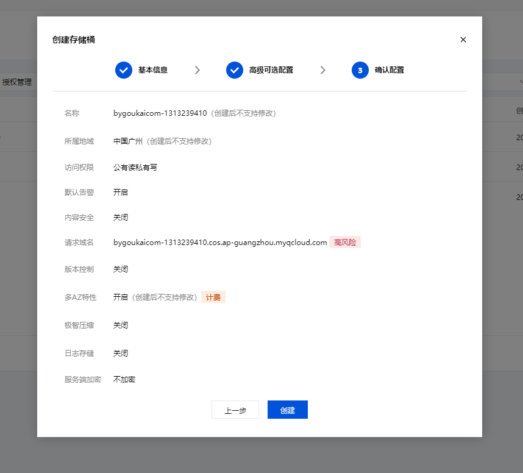Click the 高风险 warning tag
Image resolution: width=523 pixels, height=473 pixels.
[345, 242]
